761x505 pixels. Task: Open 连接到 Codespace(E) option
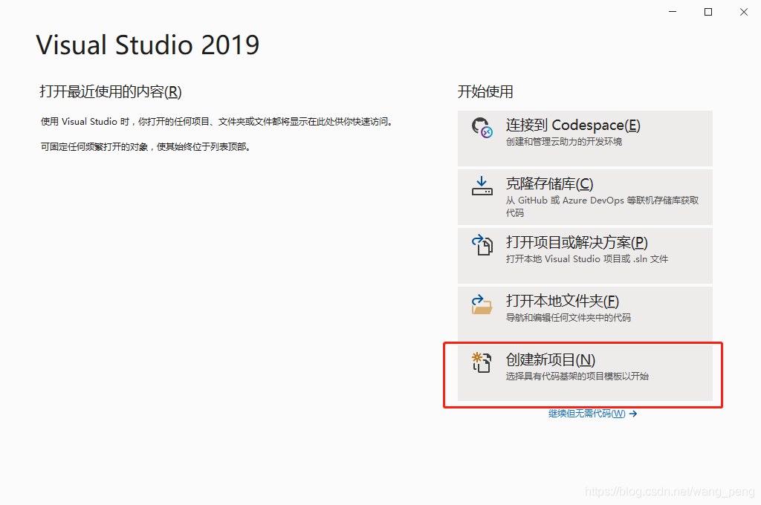pyautogui.click(x=585, y=138)
